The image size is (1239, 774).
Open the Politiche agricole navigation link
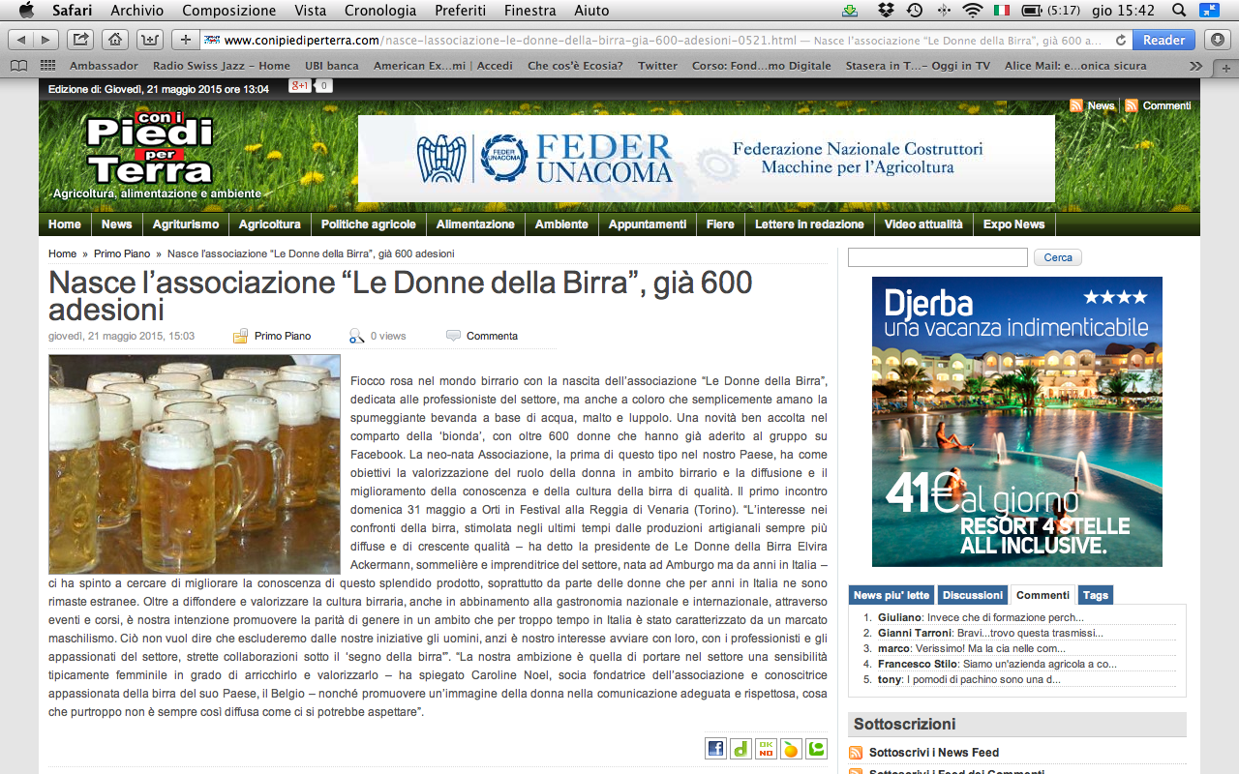pos(368,224)
